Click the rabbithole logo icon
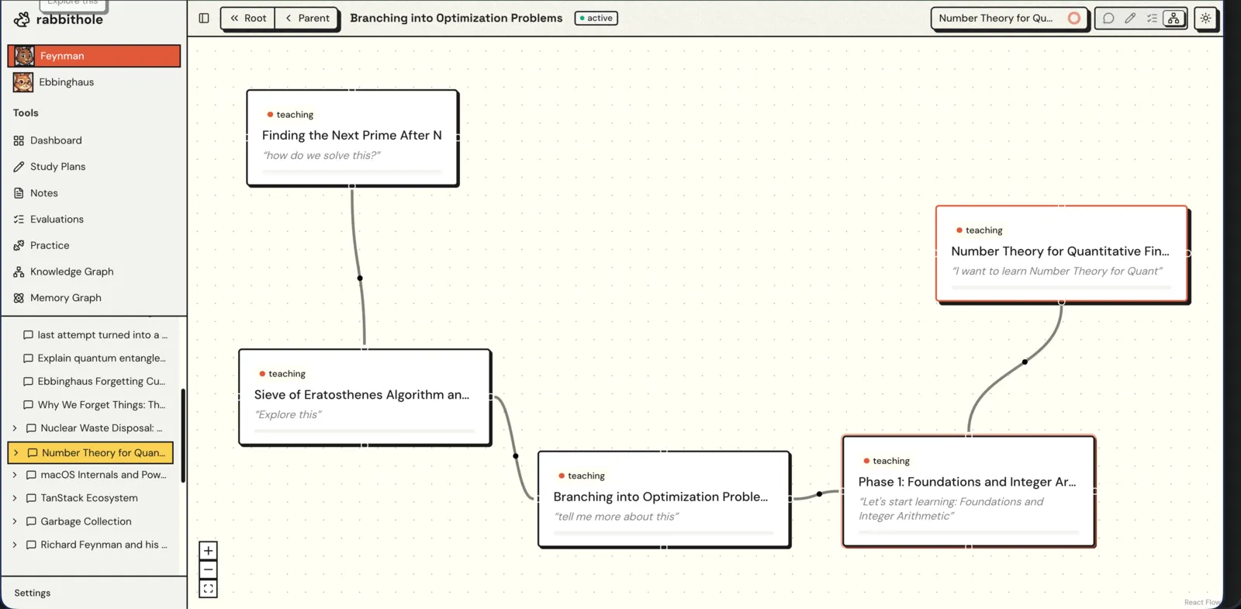1241x609 pixels. click(22, 19)
